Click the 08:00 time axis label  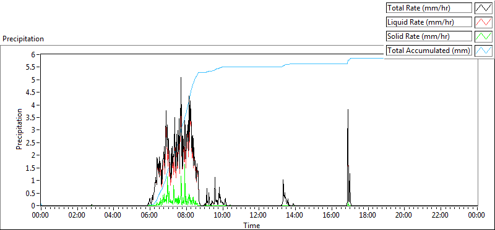click(x=186, y=215)
